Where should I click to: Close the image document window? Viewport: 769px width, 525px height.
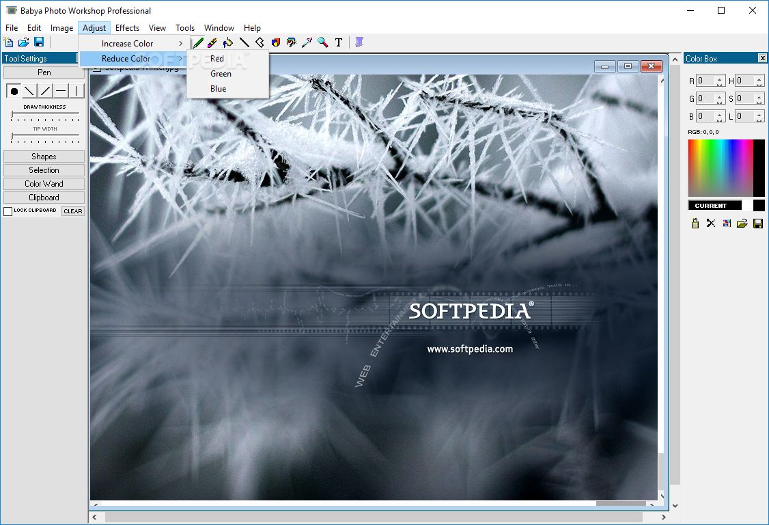pyautogui.click(x=651, y=66)
